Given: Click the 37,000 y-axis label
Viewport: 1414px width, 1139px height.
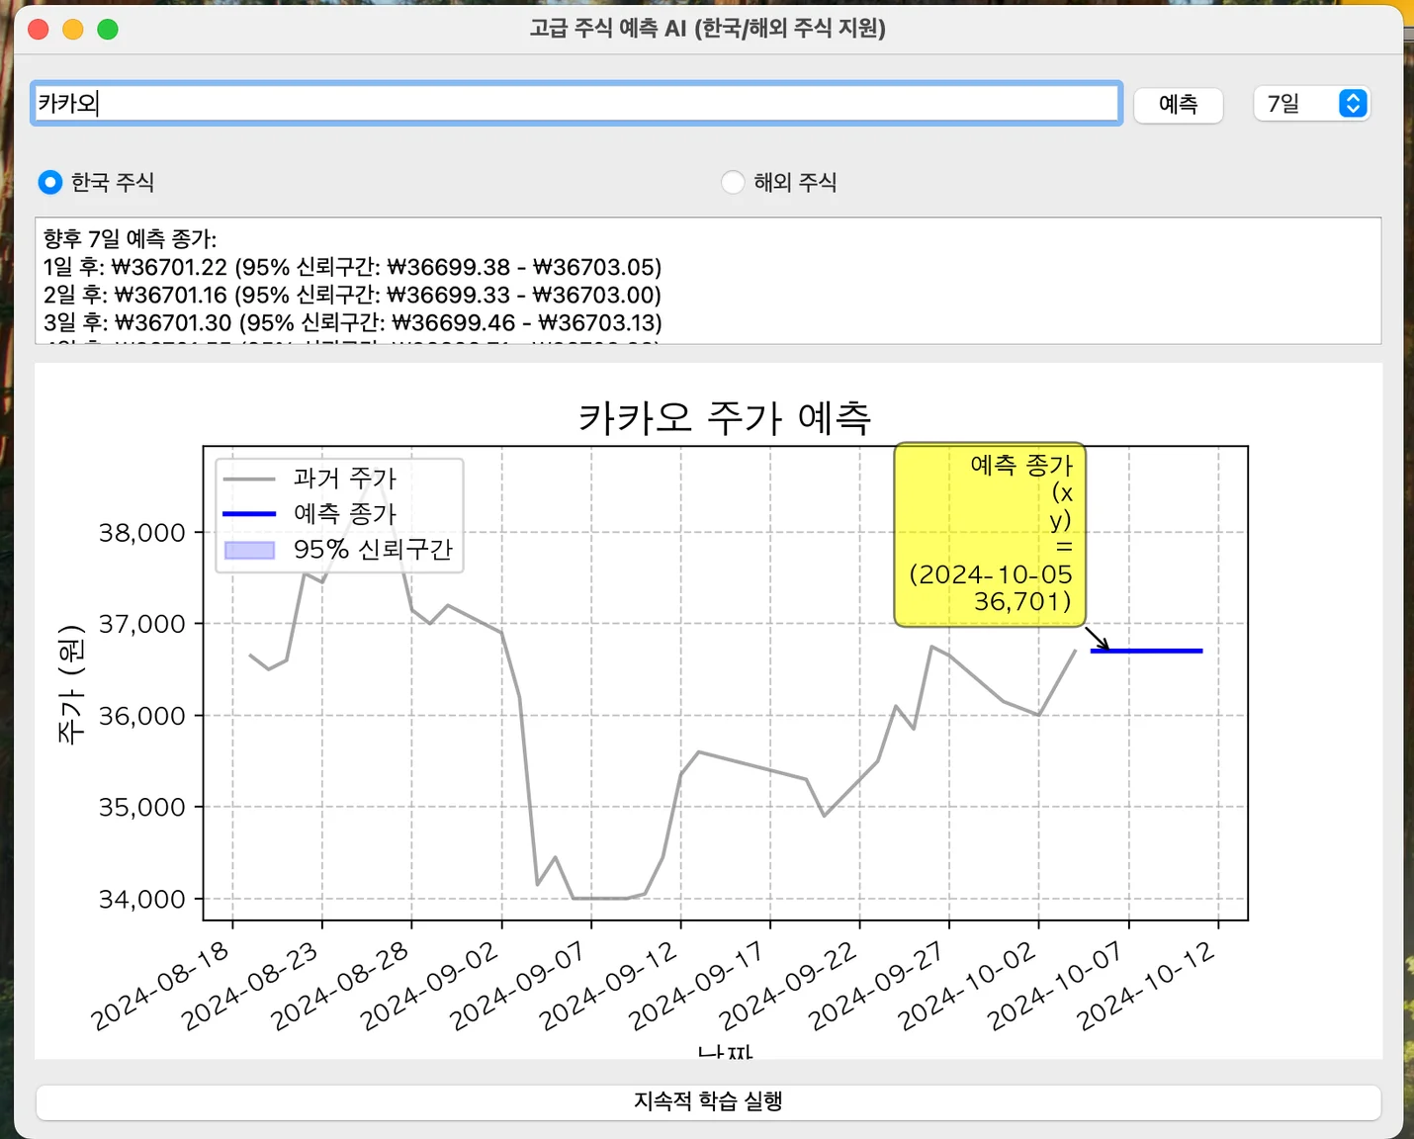Looking at the screenshot, I should click(x=141, y=624).
